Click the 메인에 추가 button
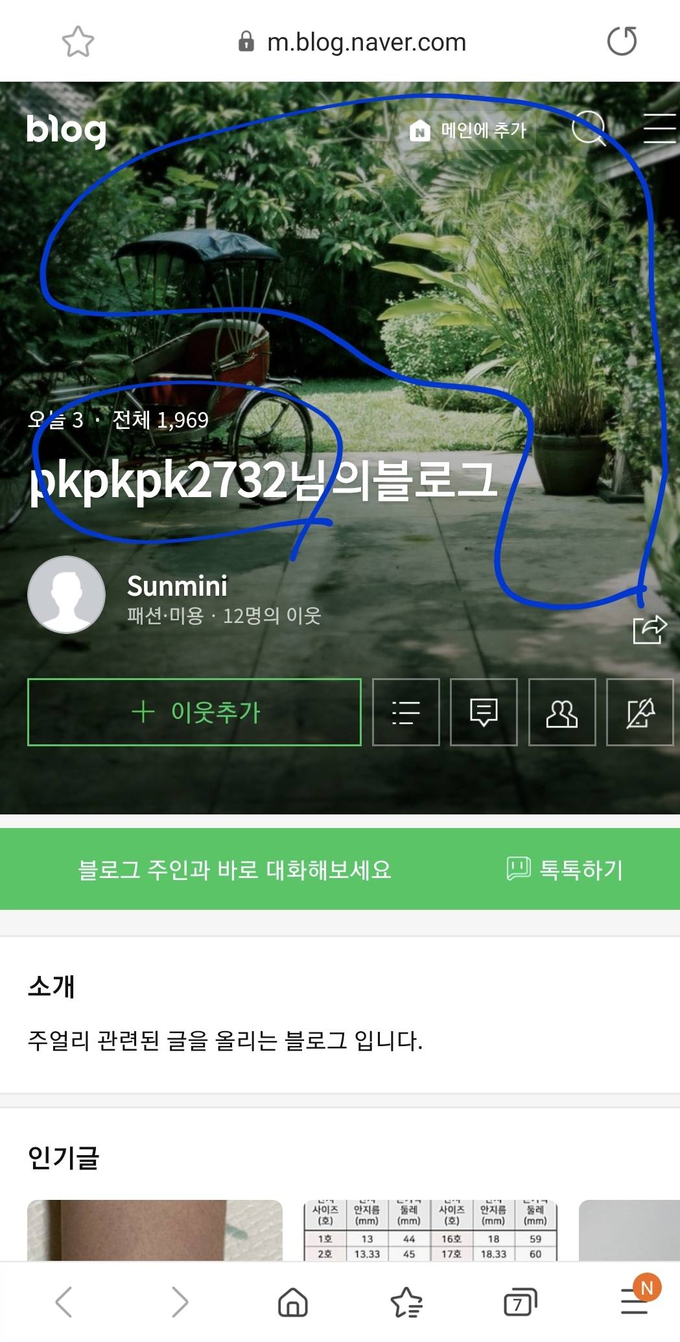This screenshot has height=1342, width=680. [x=468, y=130]
